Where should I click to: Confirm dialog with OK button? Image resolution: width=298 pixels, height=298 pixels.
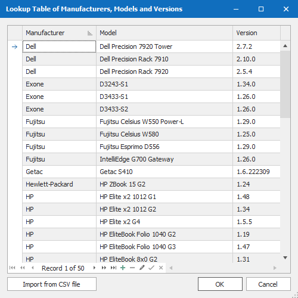220,284
